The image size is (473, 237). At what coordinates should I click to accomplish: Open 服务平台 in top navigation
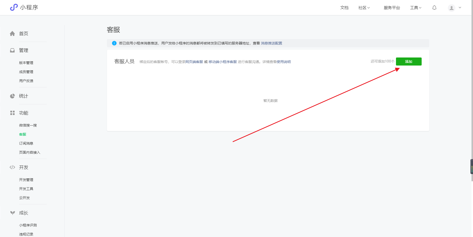(392, 8)
